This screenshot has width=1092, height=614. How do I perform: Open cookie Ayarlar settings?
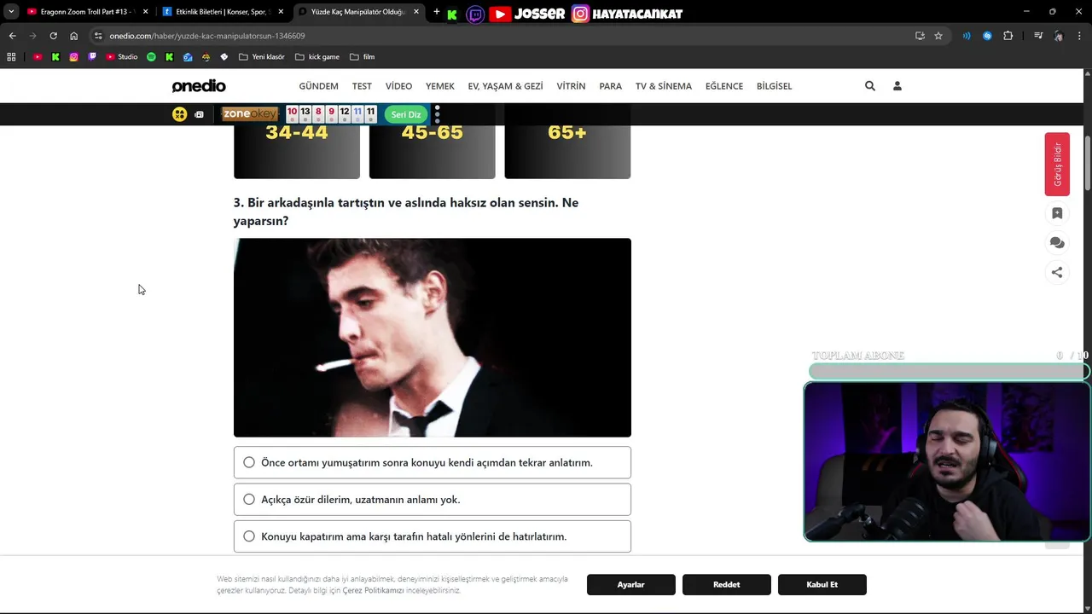(631, 585)
